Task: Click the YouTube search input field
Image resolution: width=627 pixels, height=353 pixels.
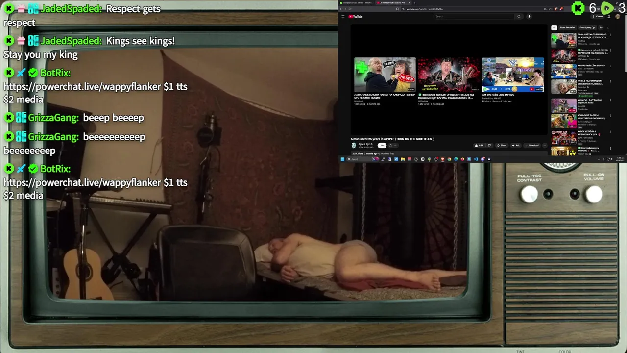Action: pos(474,16)
